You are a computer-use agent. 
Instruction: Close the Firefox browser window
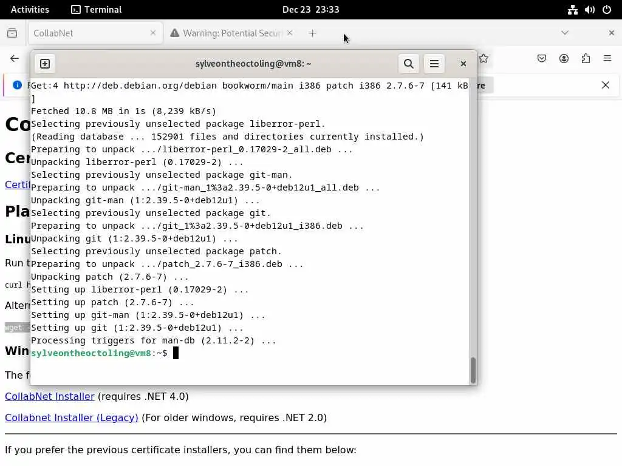pos(611,33)
